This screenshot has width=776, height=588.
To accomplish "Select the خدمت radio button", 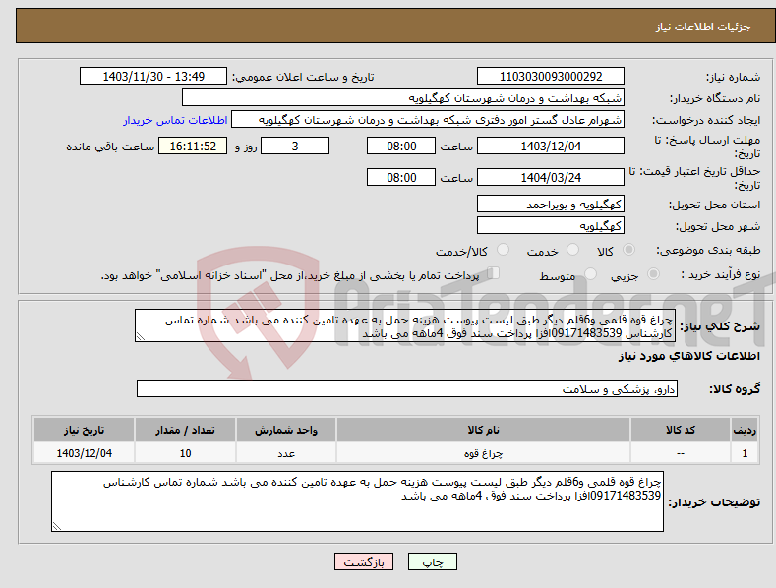I will (x=572, y=250).
